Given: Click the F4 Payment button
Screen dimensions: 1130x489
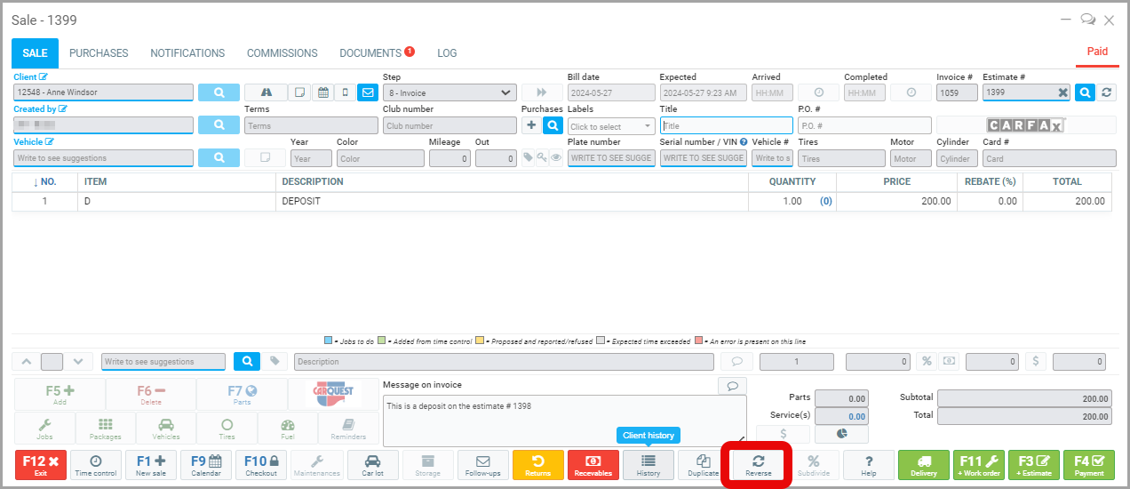Looking at the screenshot, I should [1088, 465].
